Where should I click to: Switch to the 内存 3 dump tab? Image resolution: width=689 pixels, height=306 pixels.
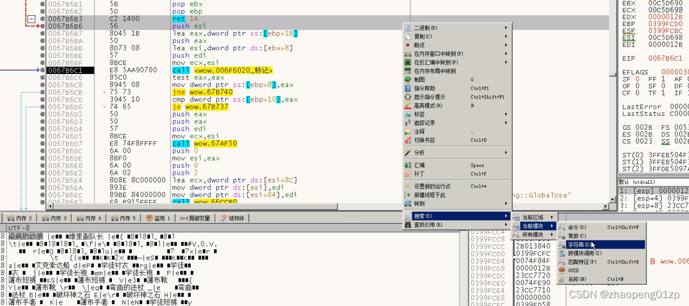click(x=55, y=218)
